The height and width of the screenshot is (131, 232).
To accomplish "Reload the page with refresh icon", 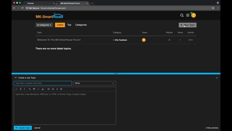I will pos(22,8).
